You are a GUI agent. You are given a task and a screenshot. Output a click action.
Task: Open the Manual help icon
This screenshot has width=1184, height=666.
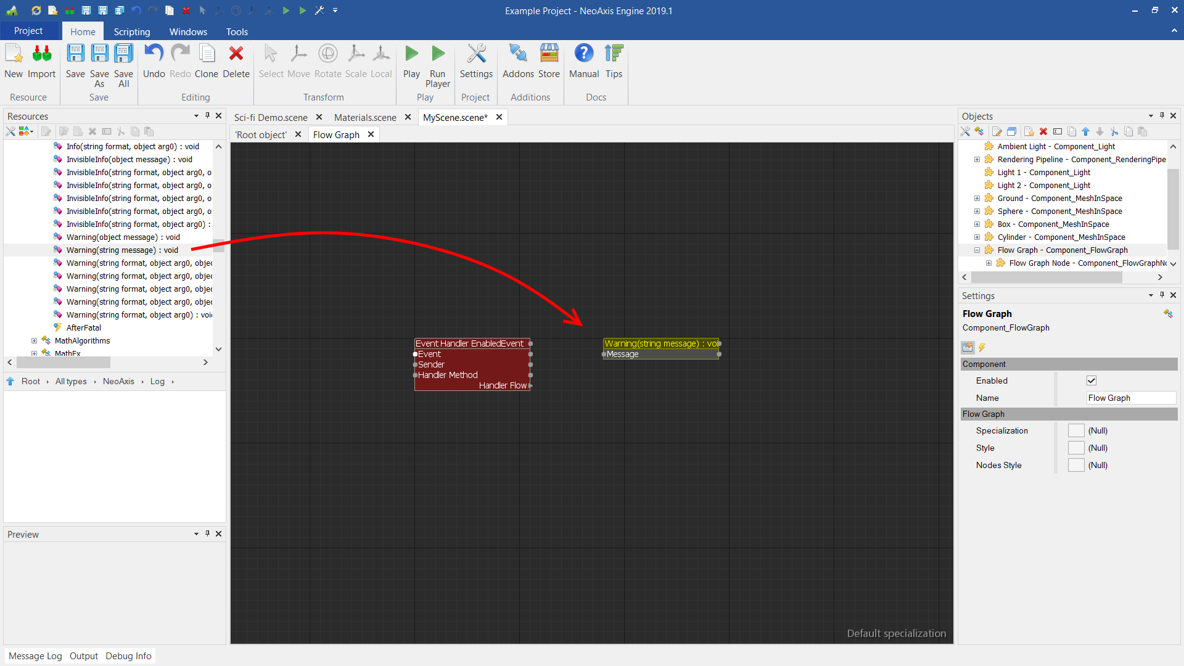[583, 54]
